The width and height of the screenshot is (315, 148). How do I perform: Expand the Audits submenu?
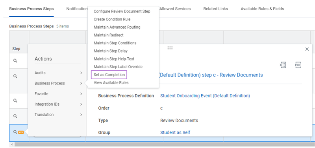tap(58, 73)
